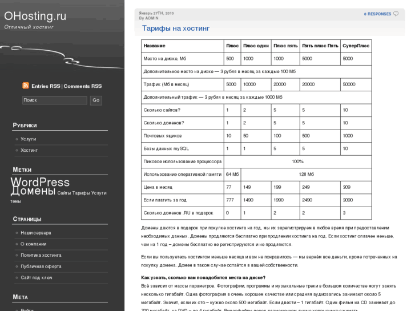Click the Go search button
This screenshot has width=415, height=311.
(96, 100)
